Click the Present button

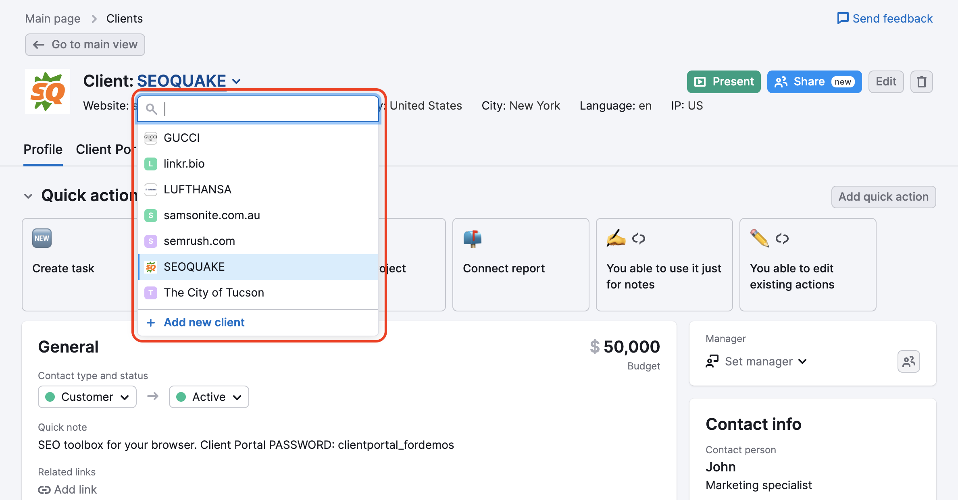point(724,82)
